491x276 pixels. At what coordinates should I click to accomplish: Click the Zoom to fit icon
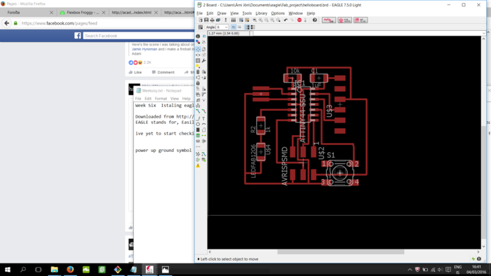point(255,20)
